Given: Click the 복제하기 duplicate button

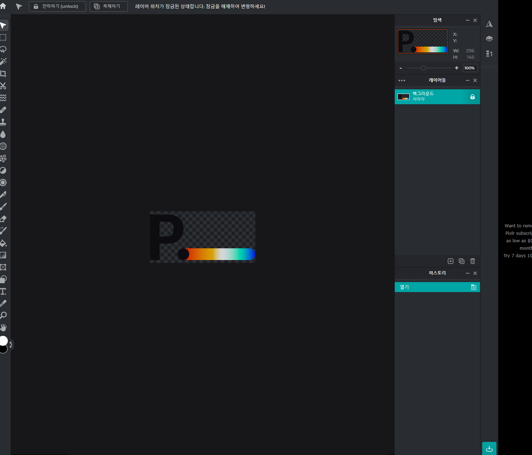Looking at the screenshot, I should (109, 6).
